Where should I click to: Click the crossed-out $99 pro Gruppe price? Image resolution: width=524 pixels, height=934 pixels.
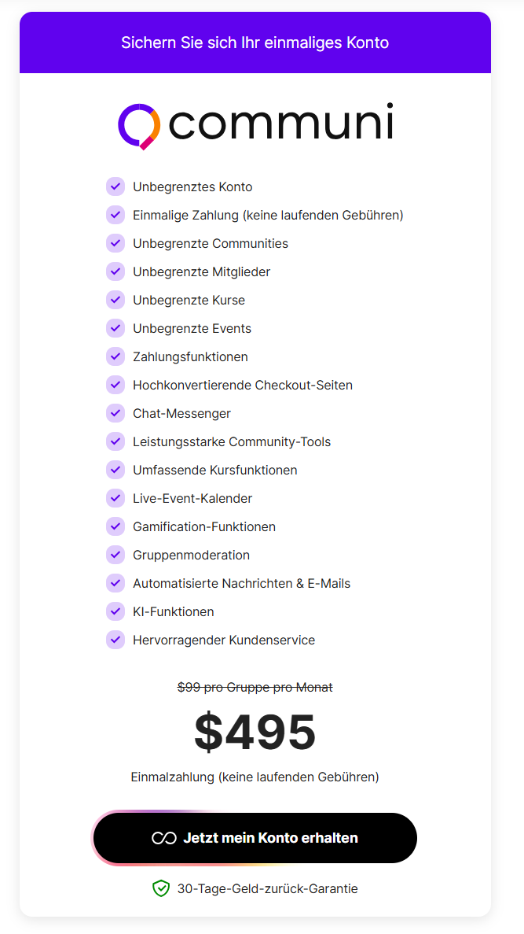pyautogui.click(x=255, y=687)
